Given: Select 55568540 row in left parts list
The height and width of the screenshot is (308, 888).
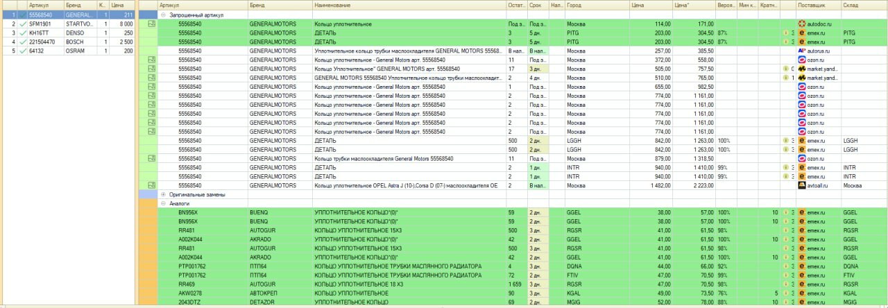Looking at the screenshot, I should (x=67, y=15).
